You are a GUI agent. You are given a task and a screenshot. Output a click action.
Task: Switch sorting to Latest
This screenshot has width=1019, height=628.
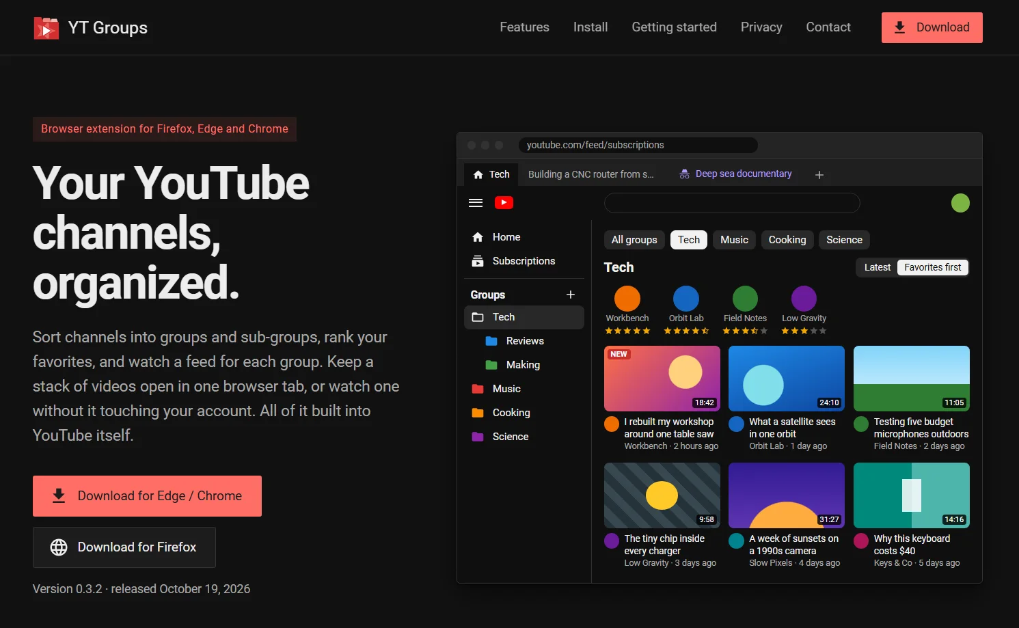point(877,267)
